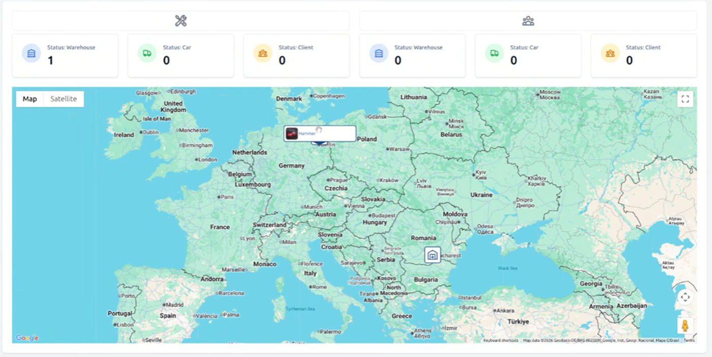The height and width of the screenshot is (357, 712).
Task: Click the orange client icon in people section
Action: point(610,53)
